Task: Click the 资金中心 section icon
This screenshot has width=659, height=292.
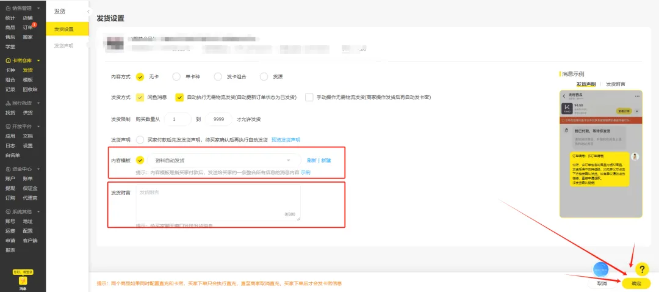Action: 8,169
